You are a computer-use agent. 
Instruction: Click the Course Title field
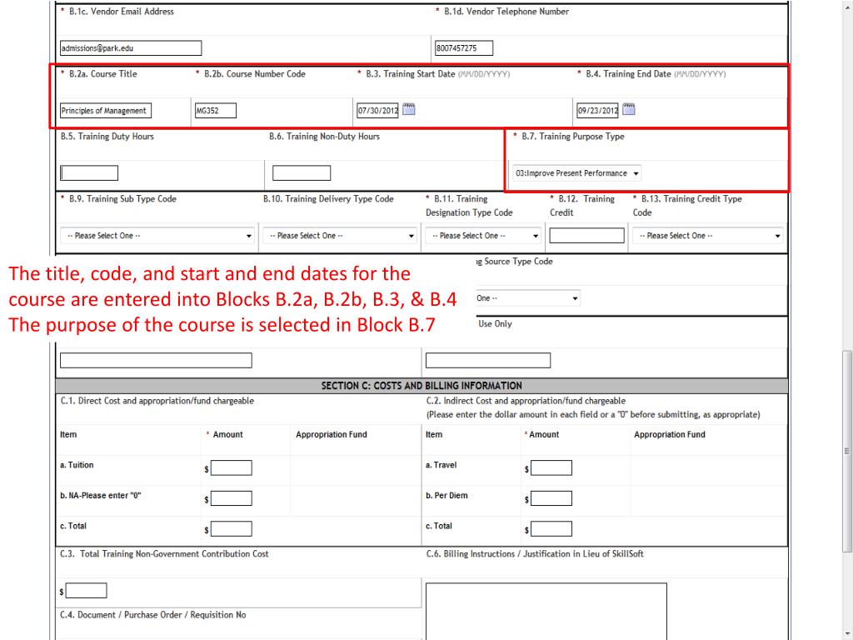106,111
